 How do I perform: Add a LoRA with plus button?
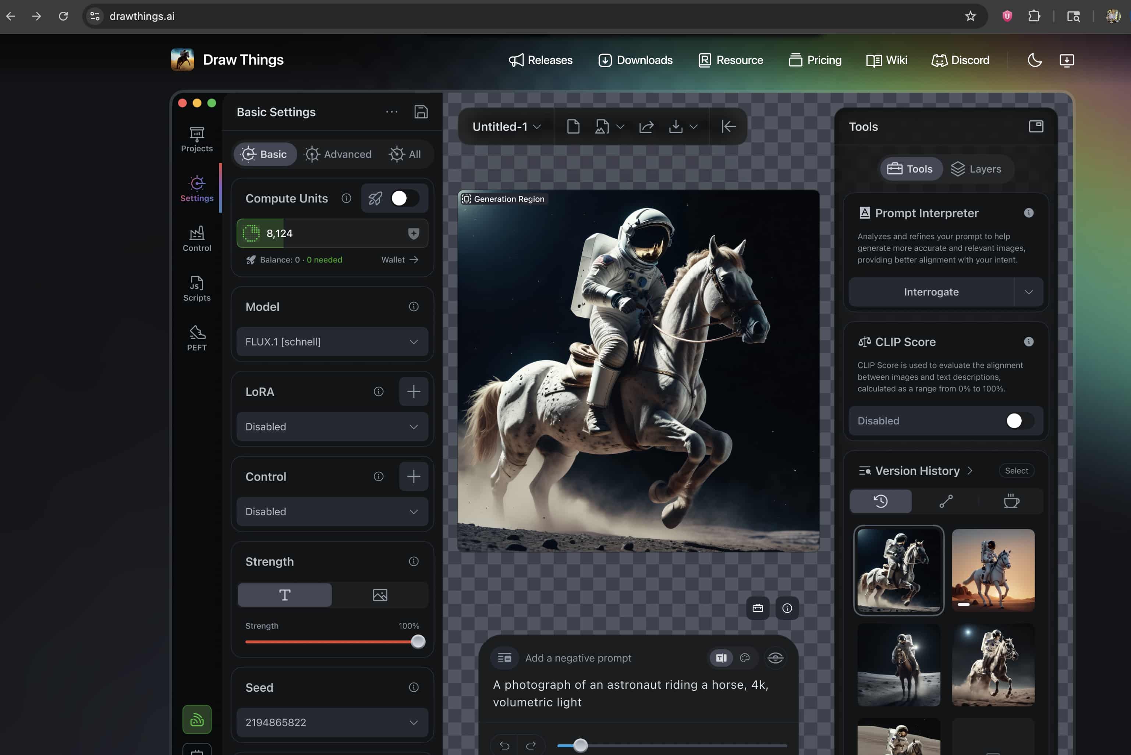click(x=414, y=391)
